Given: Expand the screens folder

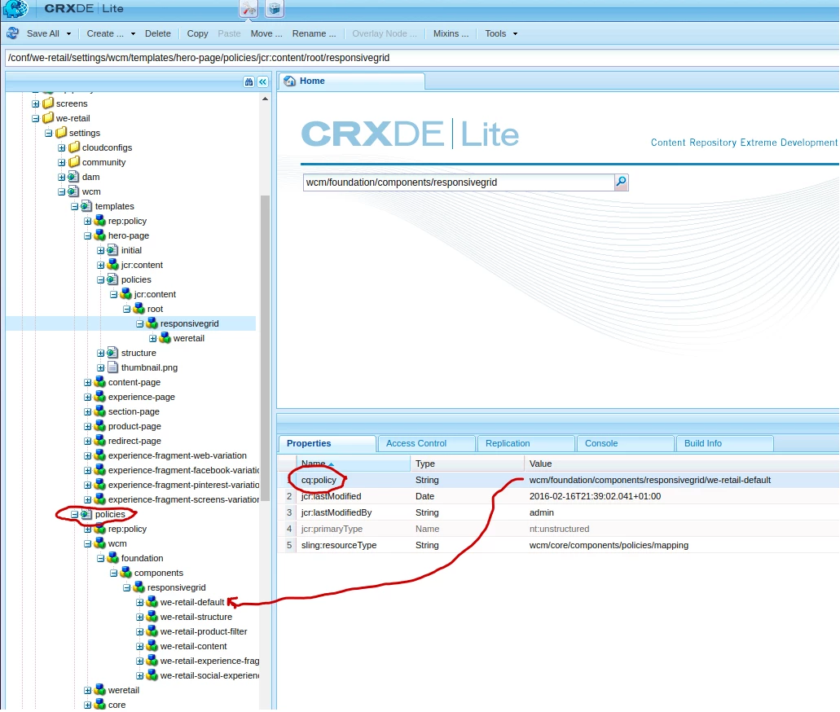Looking at the screenshot, I should tap(35, 104).
